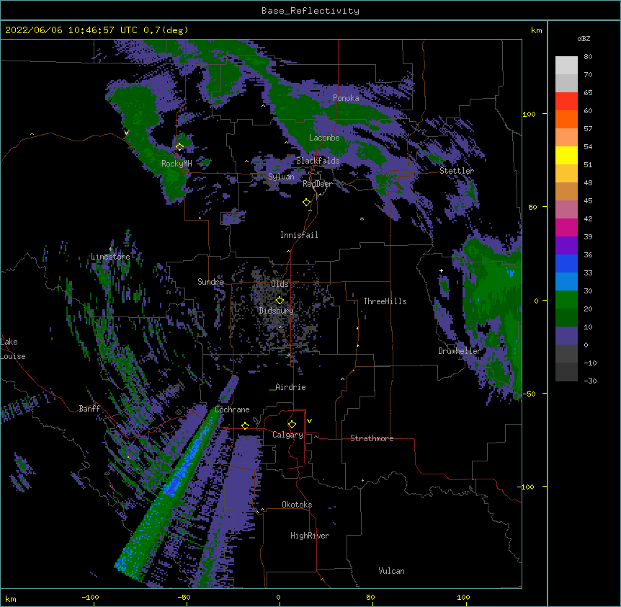Click the yellow marker near Calgary
Image resolution: width=621 pixels, height=607 pixels.
pos(292,425)
